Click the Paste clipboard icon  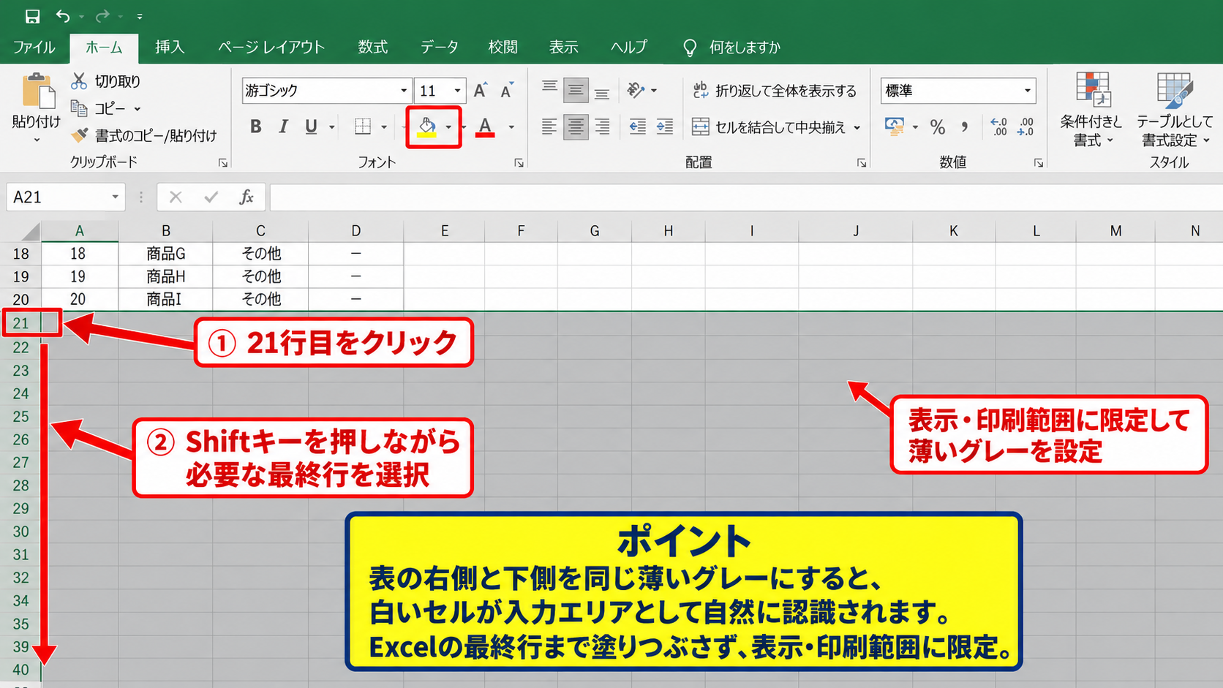37,91
